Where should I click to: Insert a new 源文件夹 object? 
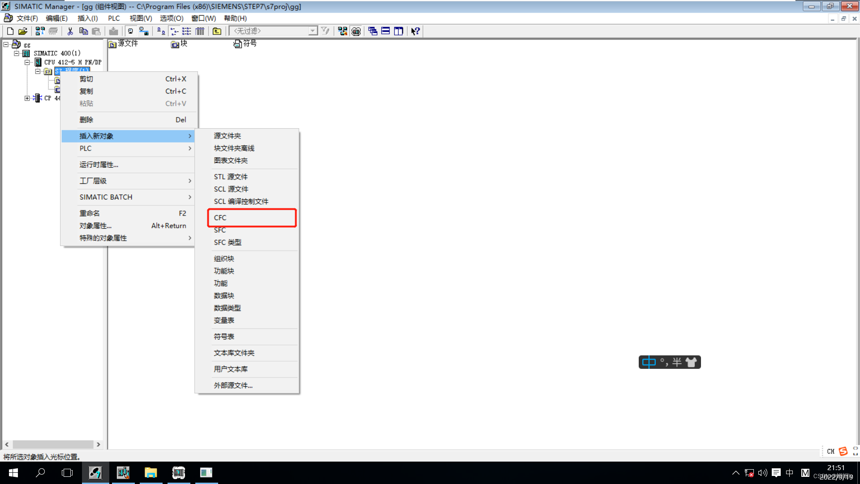[247, 136]
